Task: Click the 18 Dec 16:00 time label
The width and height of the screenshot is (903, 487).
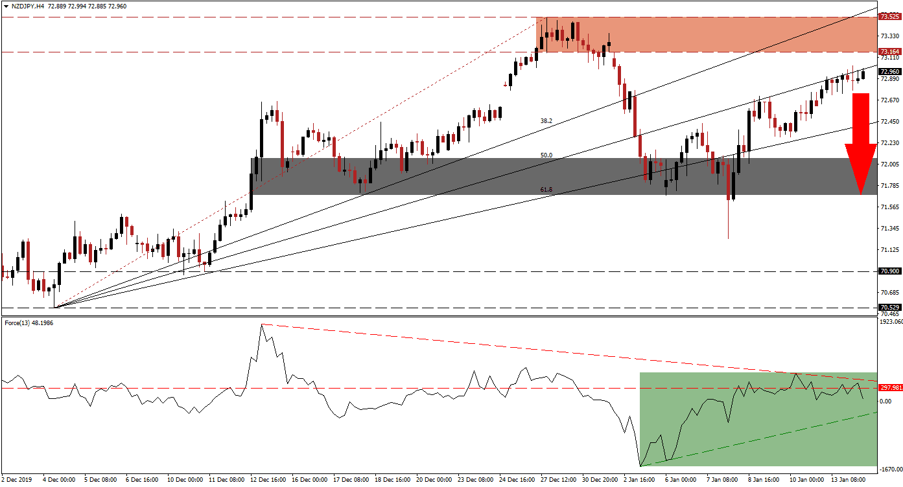Action: pos(393,480)
